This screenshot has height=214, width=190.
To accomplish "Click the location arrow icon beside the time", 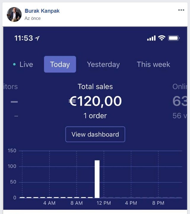I will pyautogui.click(x=37, y=38).
